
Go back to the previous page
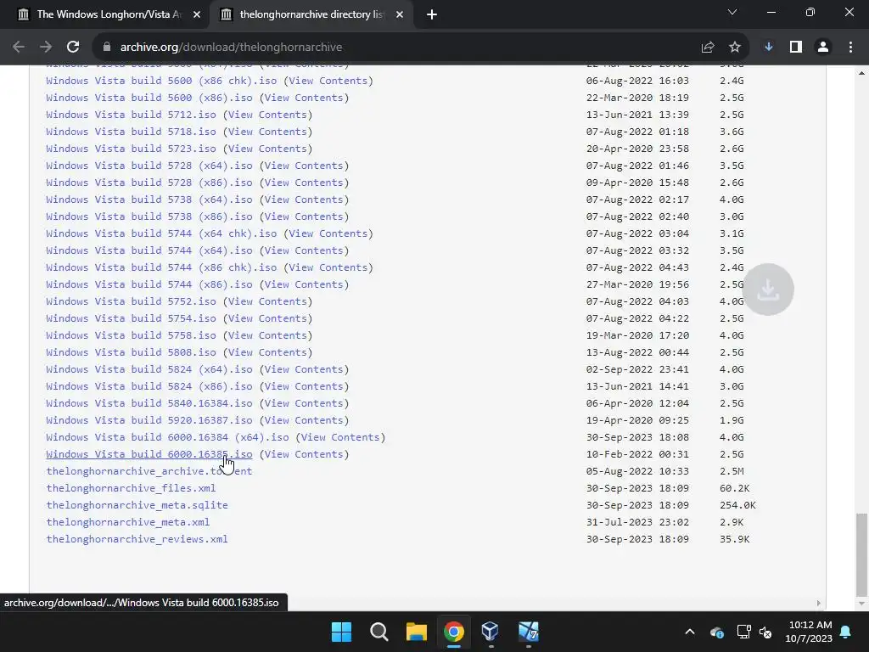coord(19,48)
